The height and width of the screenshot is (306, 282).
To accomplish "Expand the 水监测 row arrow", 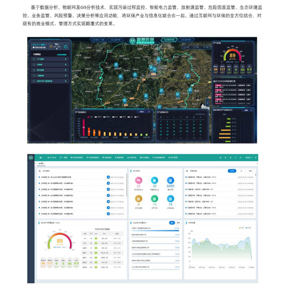I will tap(66, 65).
